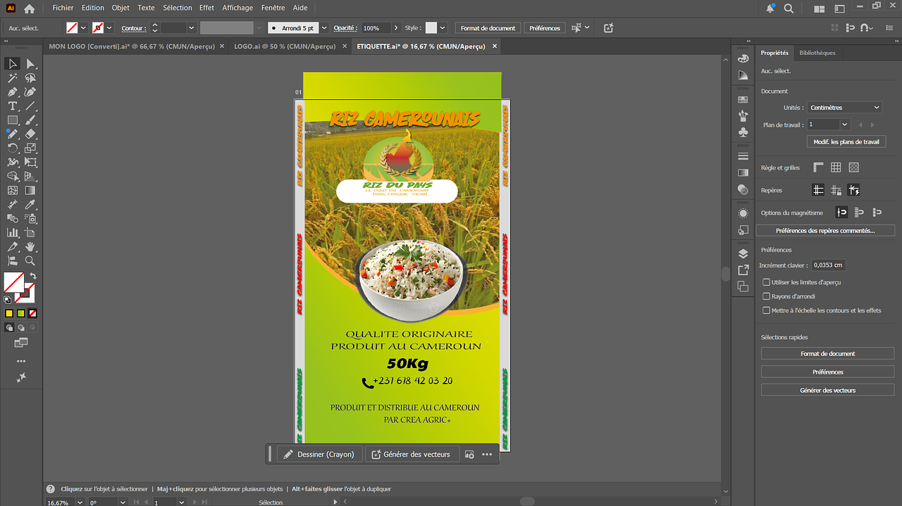
Task: Check the Rayons d'arrondi option
Action: [767, 296]
